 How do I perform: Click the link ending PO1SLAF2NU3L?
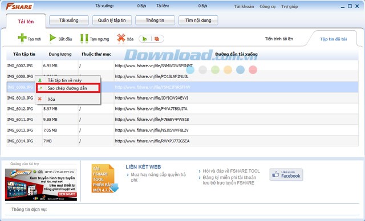pyautogui.click(x=152, y=76)
